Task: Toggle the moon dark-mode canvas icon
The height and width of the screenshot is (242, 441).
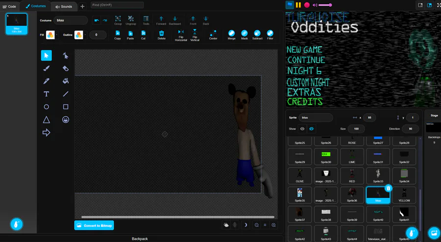Action: point(245,225)
